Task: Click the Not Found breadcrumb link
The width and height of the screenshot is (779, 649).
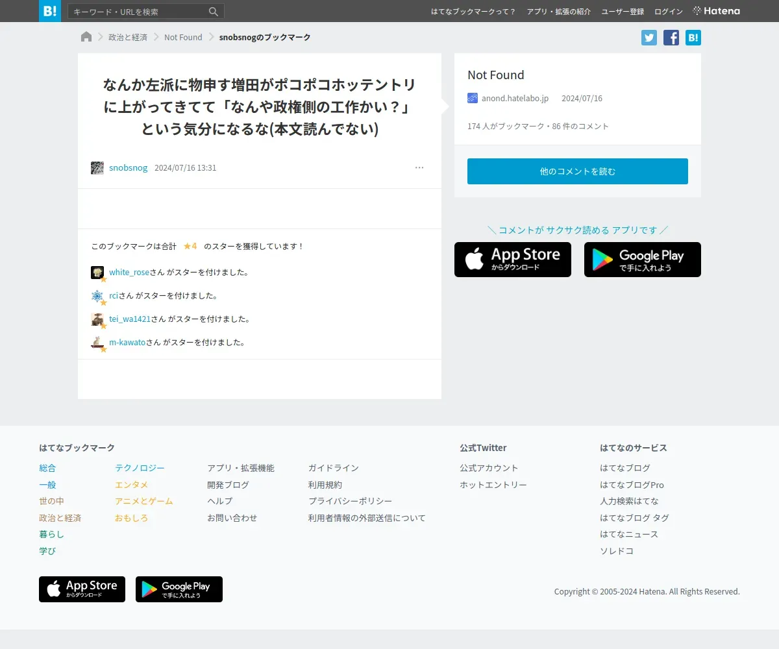Action: click(183, 37)
